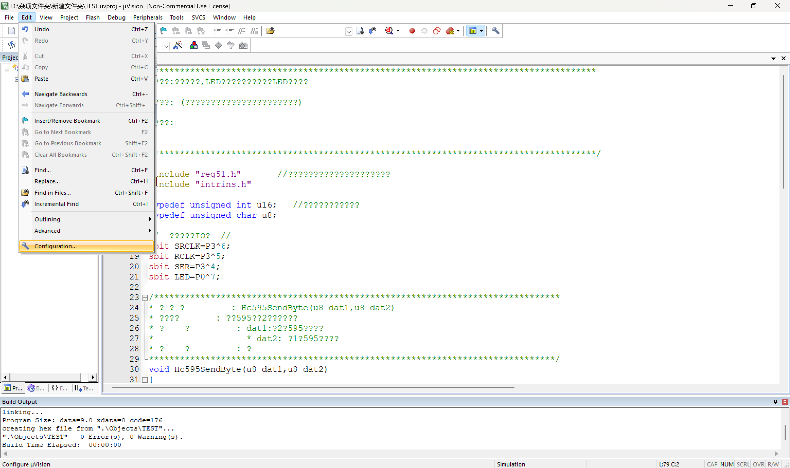The width and height of the screenshot is (790, 468).
Task: Collapse the function fold at line 31
Action: click(x=145, y=380)
